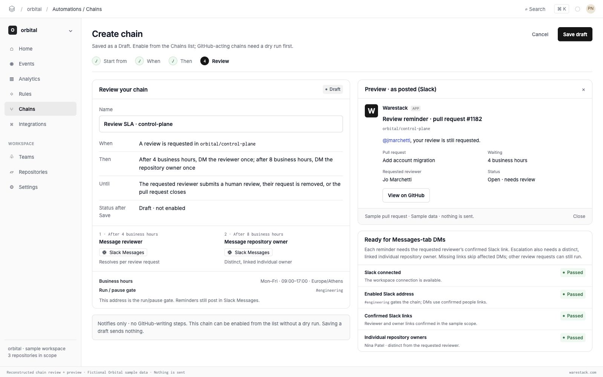The height and width of the screenshot is (377, 603).
Task: Click the Passed badge for Confirmed Slack links
Action: pos(573,316)
